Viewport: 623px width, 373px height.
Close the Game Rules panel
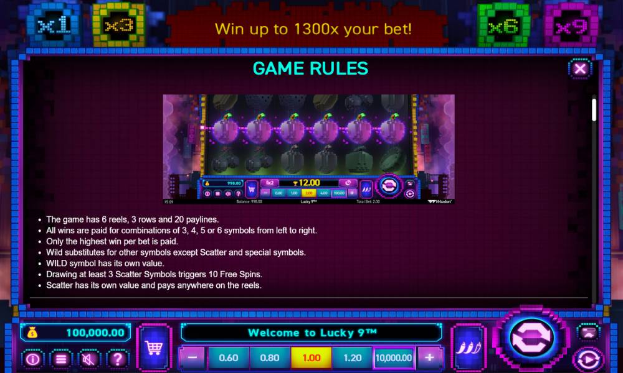(x=580, y=69)
